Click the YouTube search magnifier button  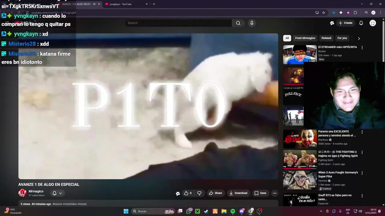coord(238,23)
